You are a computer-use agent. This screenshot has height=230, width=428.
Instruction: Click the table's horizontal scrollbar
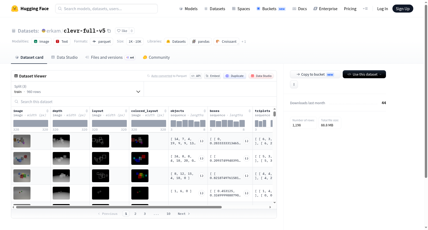point(119,207)
